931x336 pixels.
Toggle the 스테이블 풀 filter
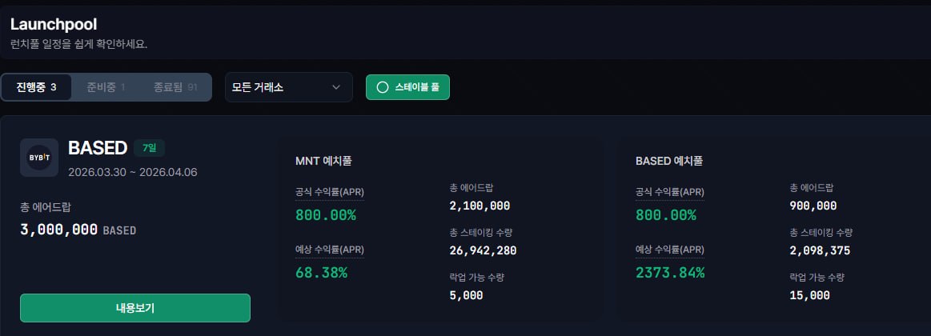tap(407, 87)
